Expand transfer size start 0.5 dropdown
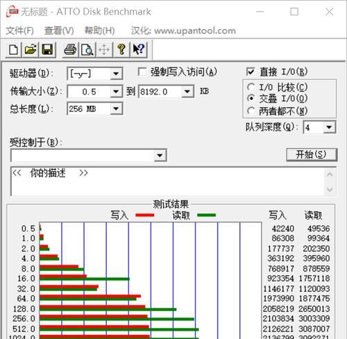Screen dimensions: 347x339 click(x=116, y=92)
